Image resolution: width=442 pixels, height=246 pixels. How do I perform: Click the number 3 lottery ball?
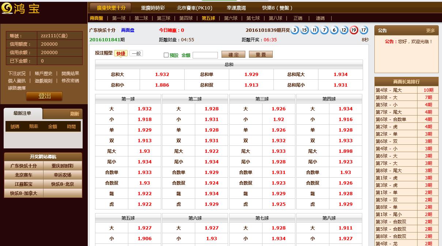tap(295, 30)
